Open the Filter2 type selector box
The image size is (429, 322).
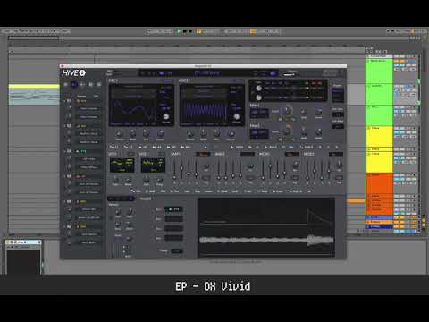(x=259, y=133)
